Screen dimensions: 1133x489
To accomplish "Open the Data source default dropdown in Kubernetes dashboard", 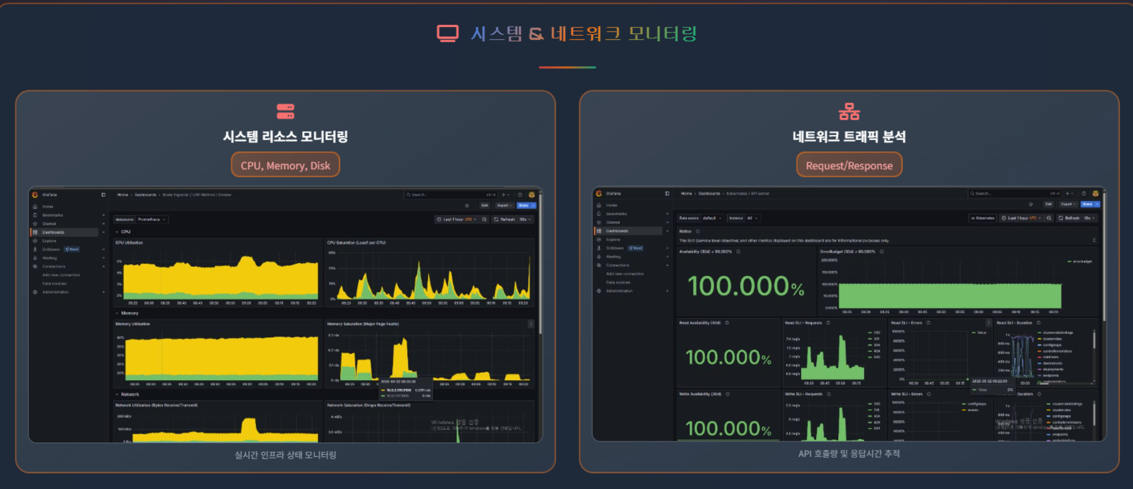I will point(712,218).
